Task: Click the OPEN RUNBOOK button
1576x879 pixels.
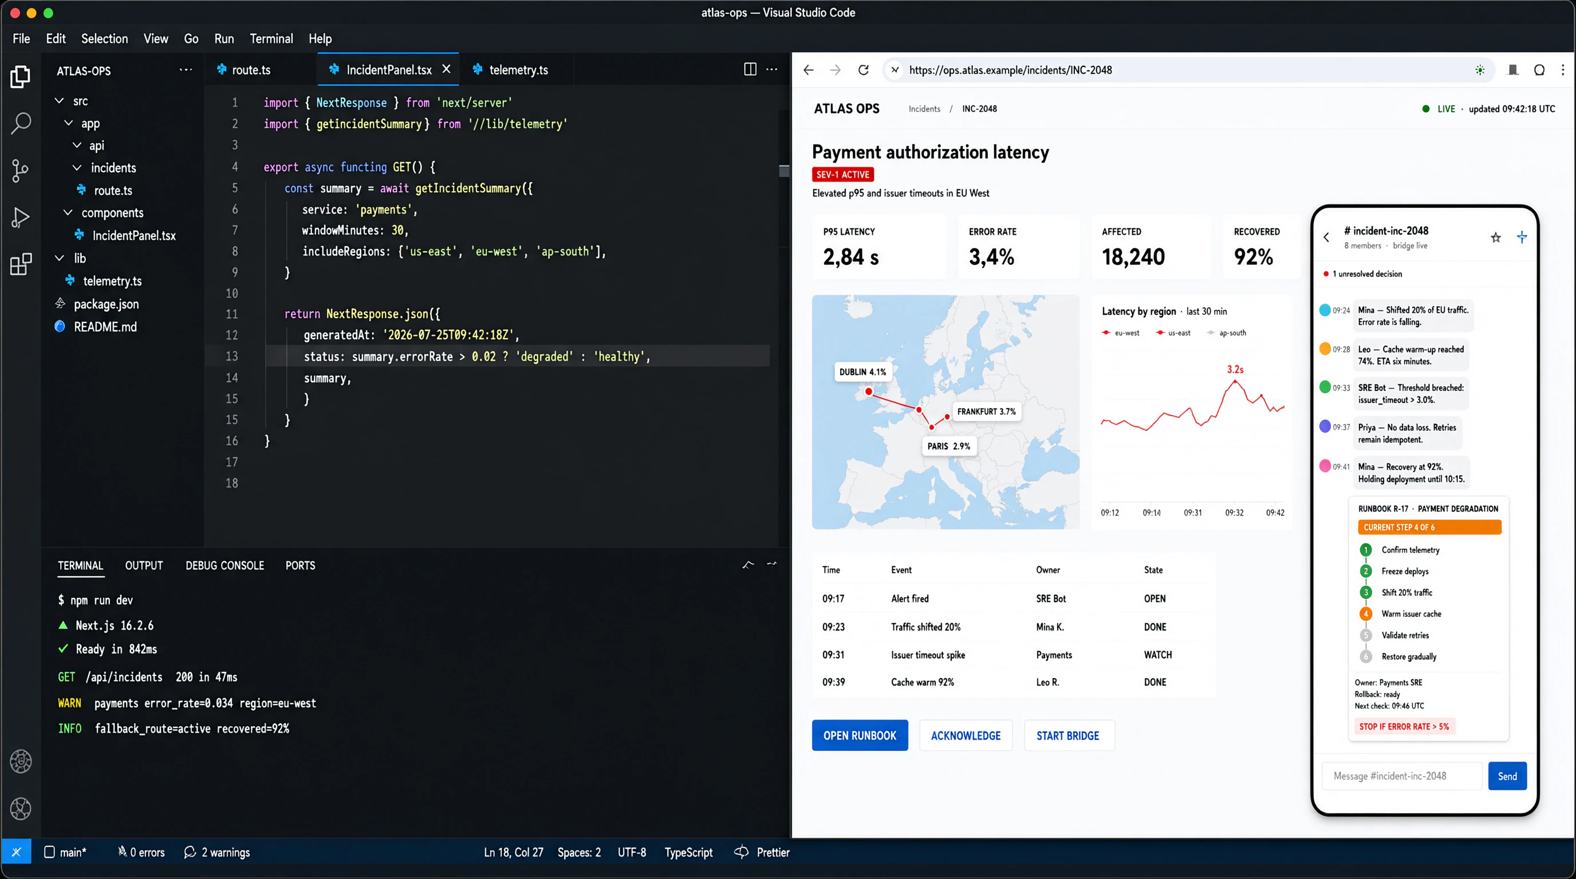Action: click(860, 735)
